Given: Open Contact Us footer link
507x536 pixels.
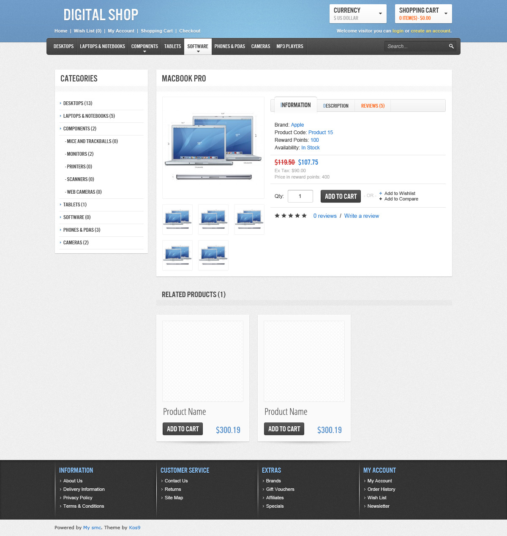Looking at the screenshot, I should coord(176,481).
